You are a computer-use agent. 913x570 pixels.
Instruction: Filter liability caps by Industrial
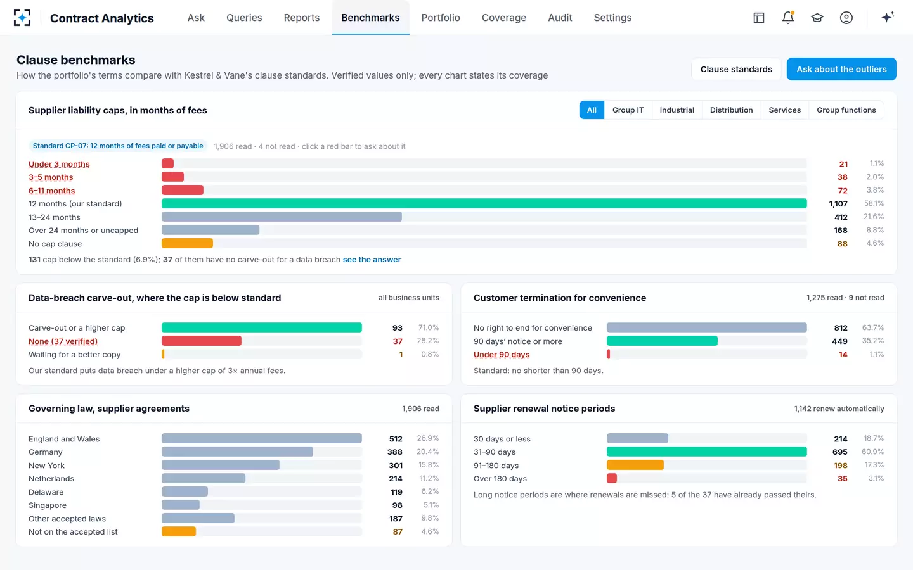pyautogui.click(x=677, y=110)
